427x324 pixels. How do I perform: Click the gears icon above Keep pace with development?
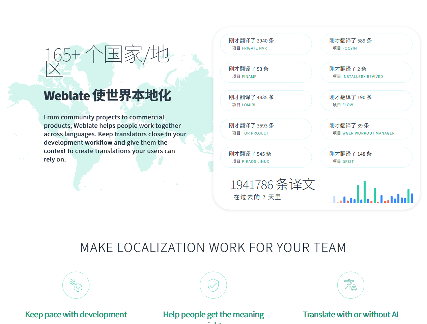(x=76, y=285)
